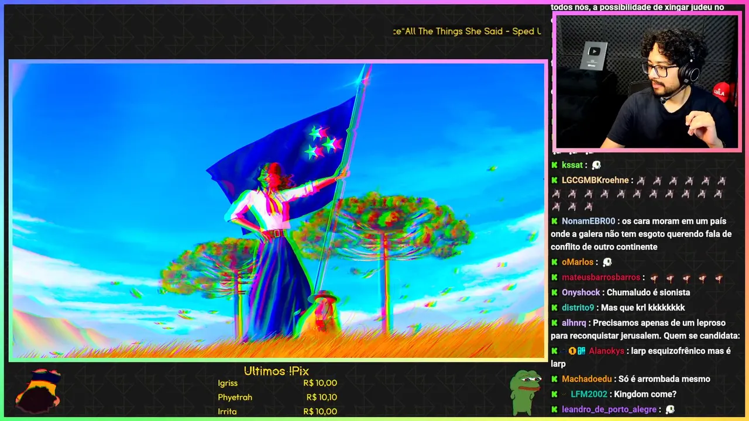Click the skull emote in kssat's message

coord(596,165)
